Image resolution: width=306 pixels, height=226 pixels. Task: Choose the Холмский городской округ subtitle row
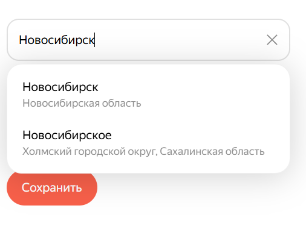[x=143, y=151]
